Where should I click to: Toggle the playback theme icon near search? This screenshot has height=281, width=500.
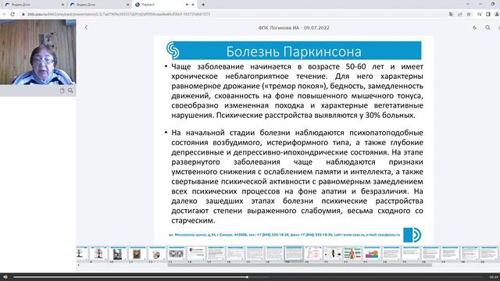point(475,28)
